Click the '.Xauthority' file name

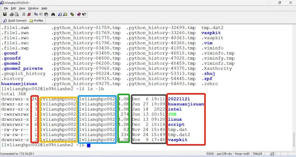click(217, 68)
